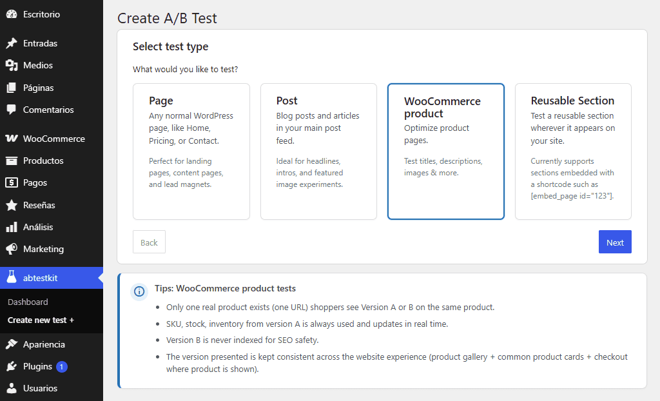Click the 'Only one real product exists' tip

pos(331,307)
